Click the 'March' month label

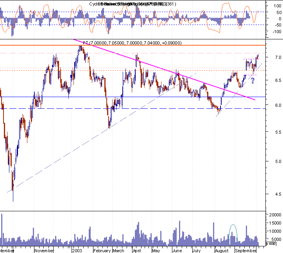118,251
